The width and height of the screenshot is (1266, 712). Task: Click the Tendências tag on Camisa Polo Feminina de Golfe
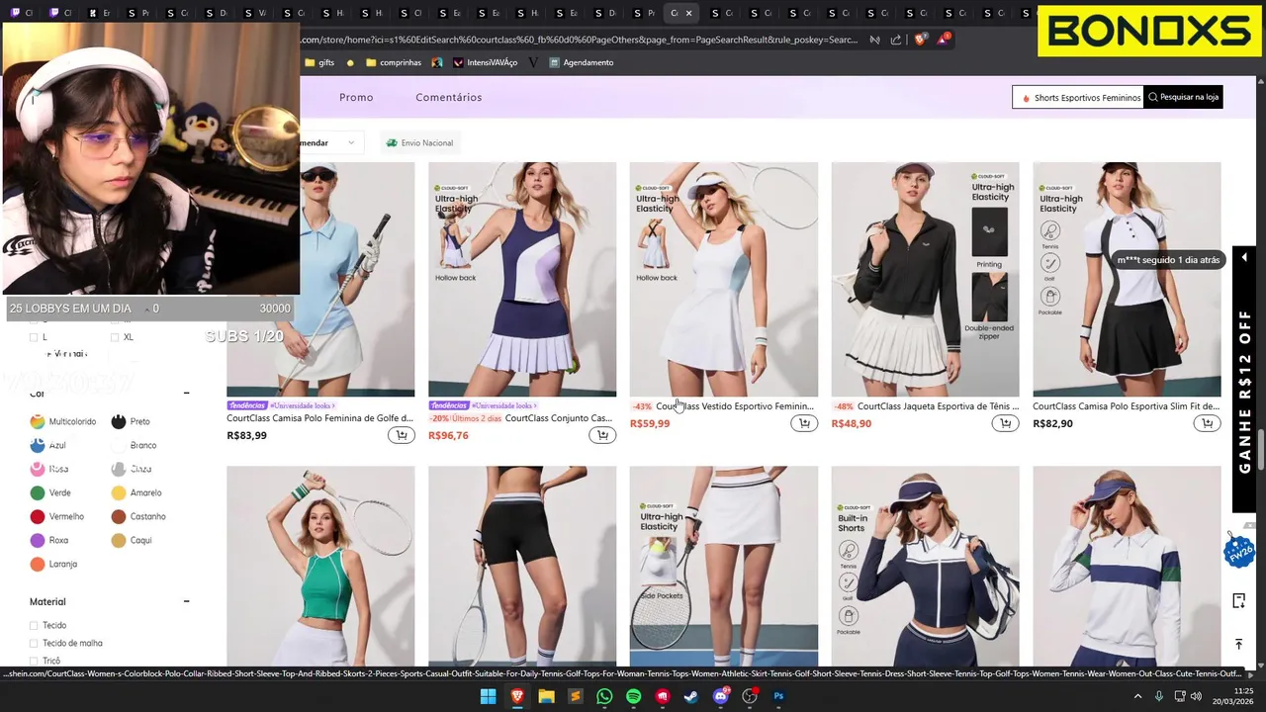[x=247, y=405]
